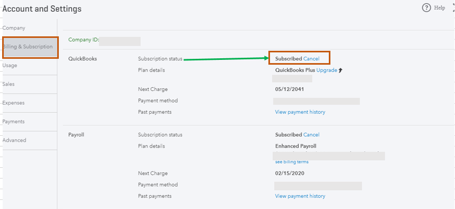Click Upgrade next to QuickBooks Plus

pyautogui.click(x=327, y=70)
